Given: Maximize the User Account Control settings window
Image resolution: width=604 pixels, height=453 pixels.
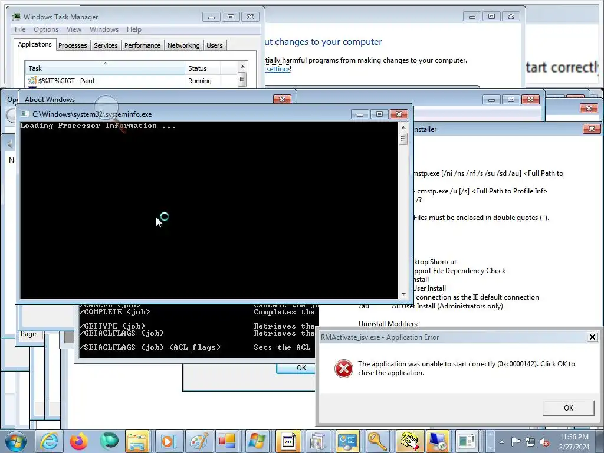Looking at the screenshot, I should 491,16.
